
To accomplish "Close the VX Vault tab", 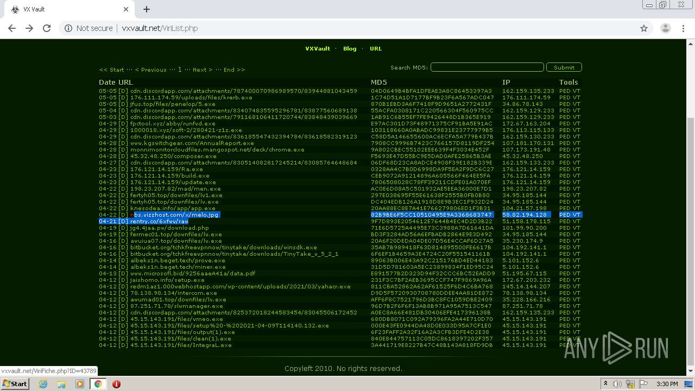I will coord(126,9).
